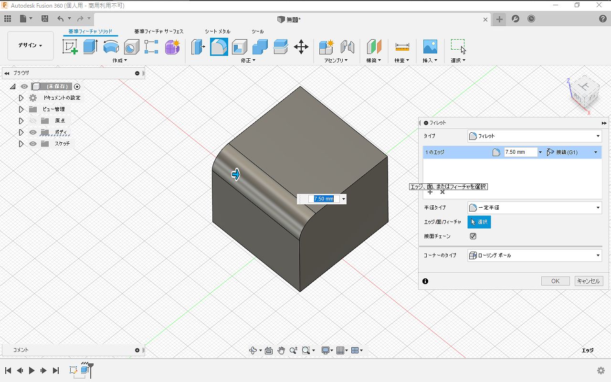Click the Insert image icon
Image resolution: width=611 pixels, height=382 pixels.
tap(430, 47)
